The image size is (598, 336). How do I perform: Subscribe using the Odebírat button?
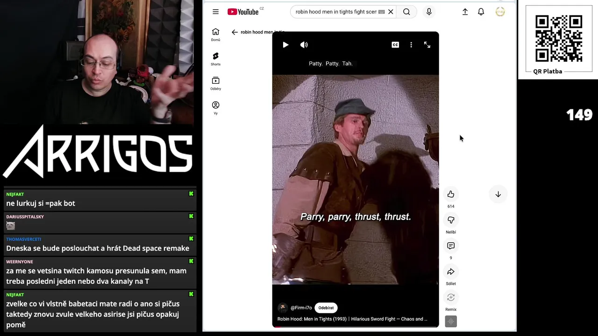326,308
